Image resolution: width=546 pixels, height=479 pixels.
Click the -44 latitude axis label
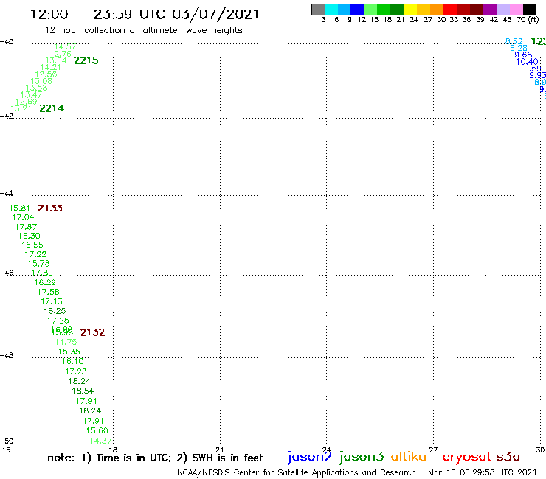click(x=7, y=193)
